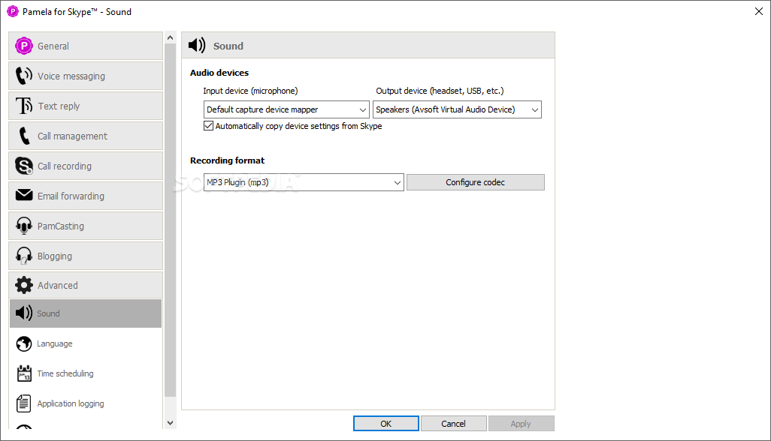Click the Time scheduling calendar icon
771x441 pixels.
[x=23, y=373]
